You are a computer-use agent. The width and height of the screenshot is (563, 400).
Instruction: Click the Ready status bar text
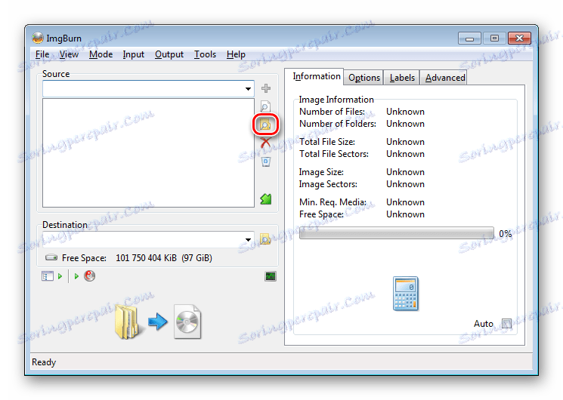pos(44,362)
